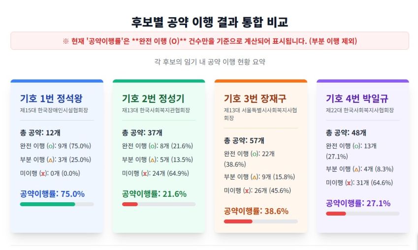Click the orange triangle symbol in 정성기's card

point(153,160)
